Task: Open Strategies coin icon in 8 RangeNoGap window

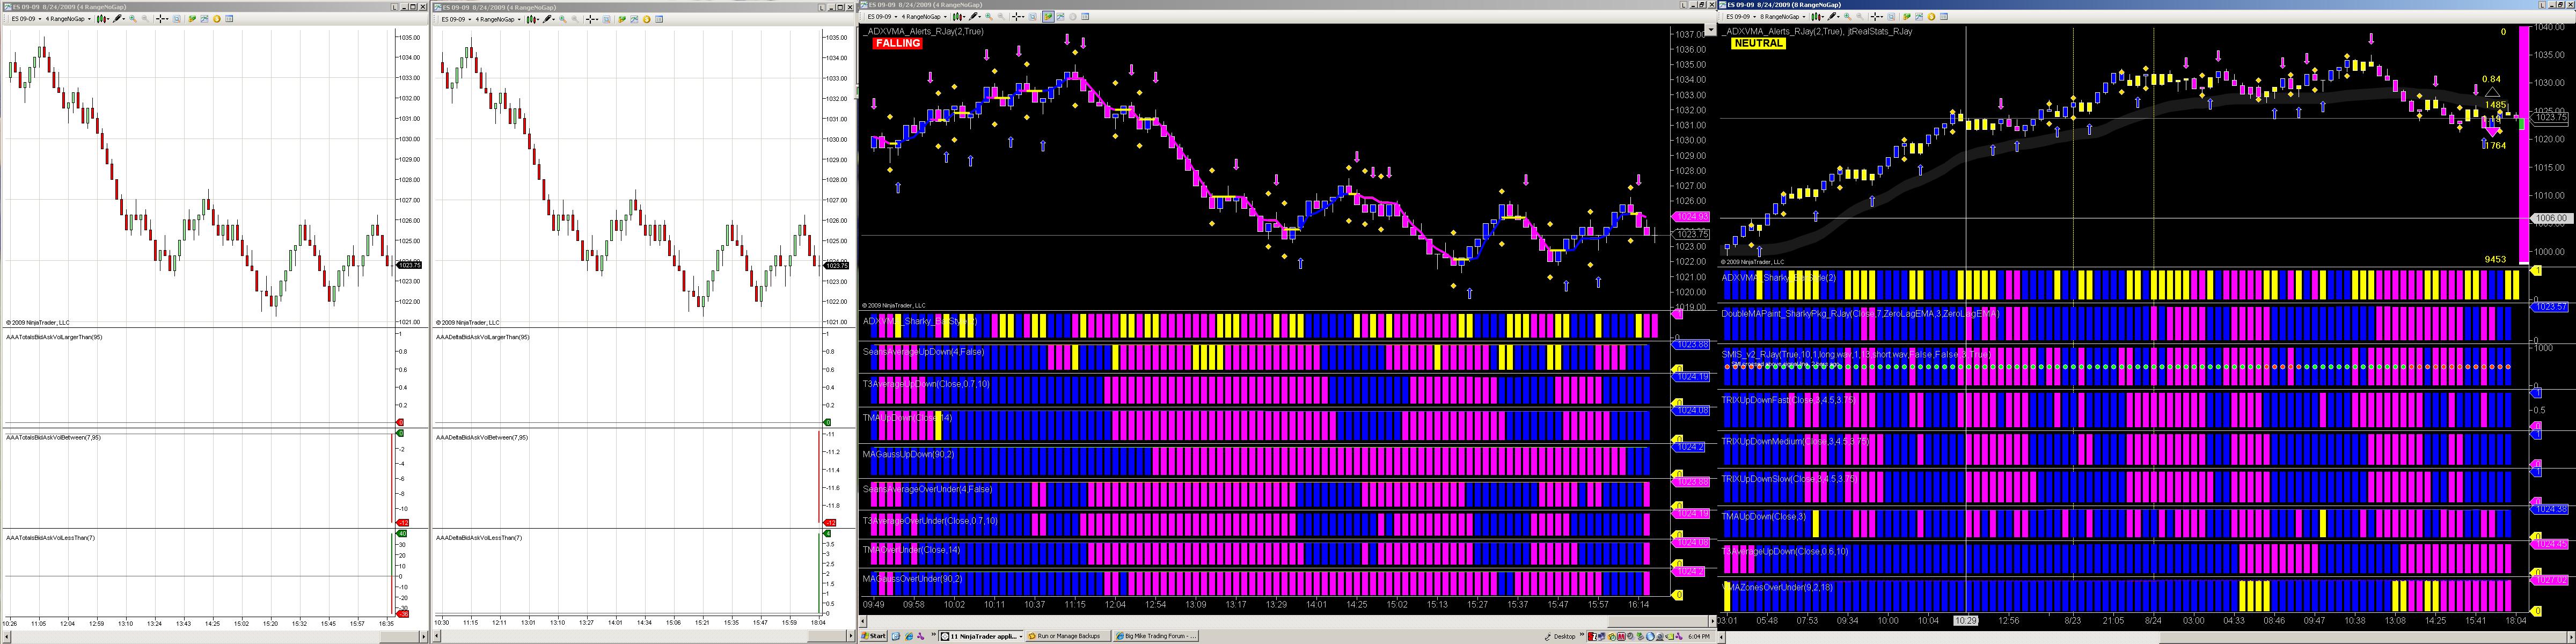Action: tap(1931, 17)
